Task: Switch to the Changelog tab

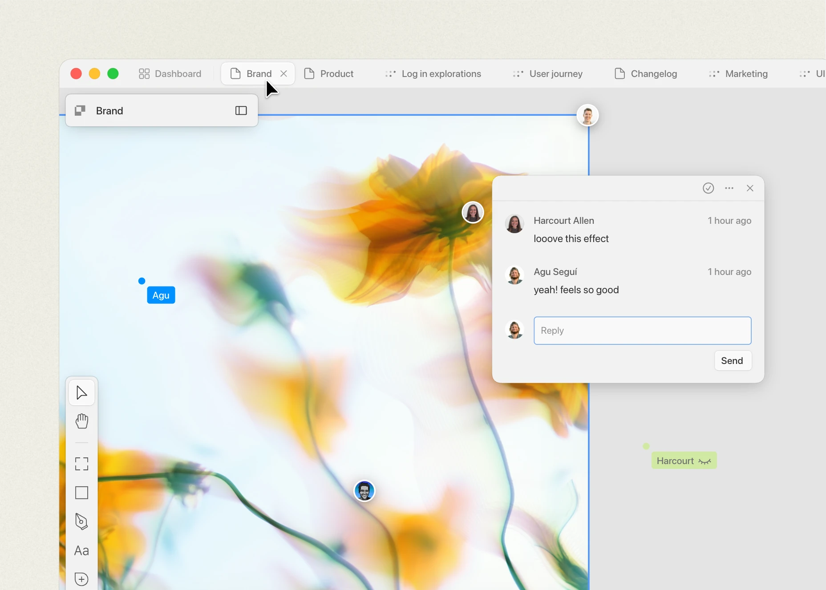Action: [646, 73]
